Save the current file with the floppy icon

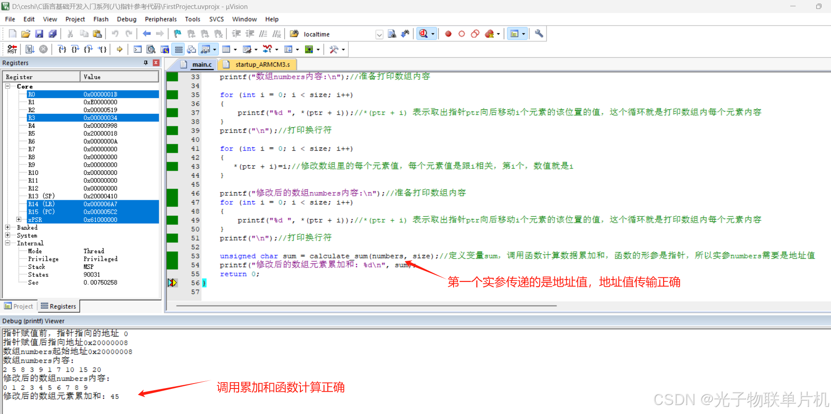39,34
